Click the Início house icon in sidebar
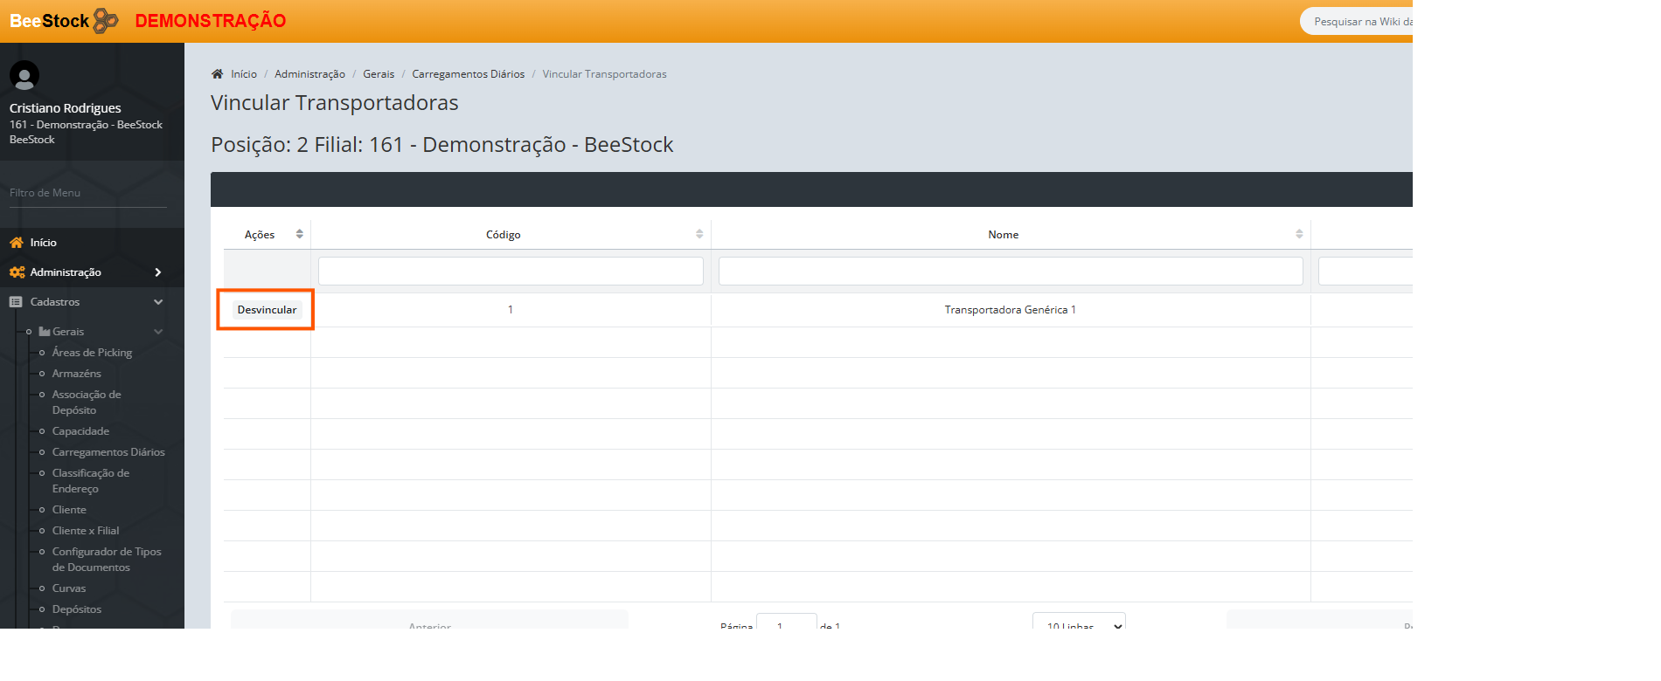Image resolution: width=1661 pixels, height=681 pixels. [17, 243]
